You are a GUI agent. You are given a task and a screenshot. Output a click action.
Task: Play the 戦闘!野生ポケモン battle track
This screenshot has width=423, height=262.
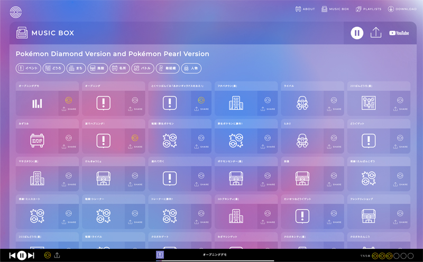tap(170, 141)
